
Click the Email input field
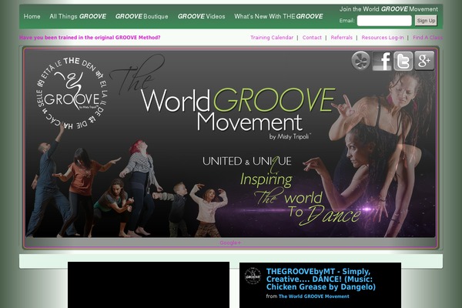[384, 21]
